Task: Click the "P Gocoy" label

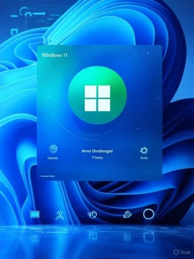Action: [98, 158]
